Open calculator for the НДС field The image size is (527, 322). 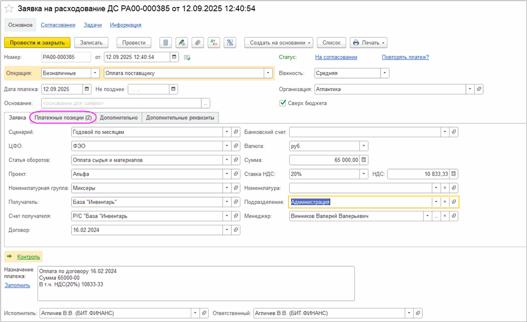pos(454,174)
